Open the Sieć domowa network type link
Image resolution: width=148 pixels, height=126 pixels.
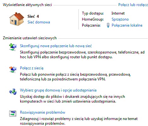click(39, 22)
